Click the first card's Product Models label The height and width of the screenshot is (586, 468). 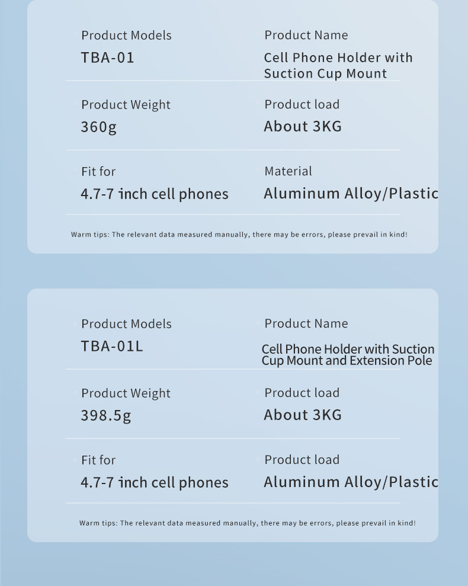tap(126, 36)
